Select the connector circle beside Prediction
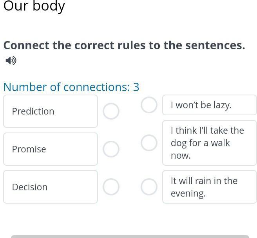This screenshot has height=238, width=257. coord(111,111)
